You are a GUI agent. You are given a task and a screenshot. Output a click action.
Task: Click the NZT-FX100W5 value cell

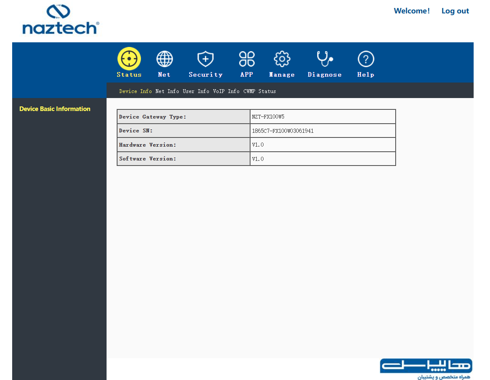323,117
